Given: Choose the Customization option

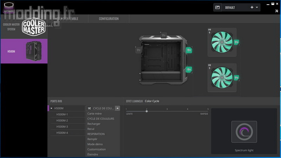Looking at the screenshot, I should [96, 149].
